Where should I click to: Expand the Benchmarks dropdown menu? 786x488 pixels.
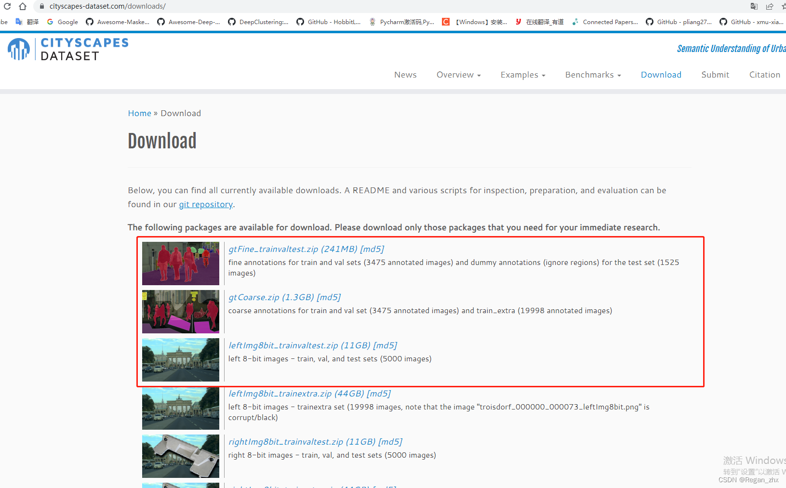point(593,75)
